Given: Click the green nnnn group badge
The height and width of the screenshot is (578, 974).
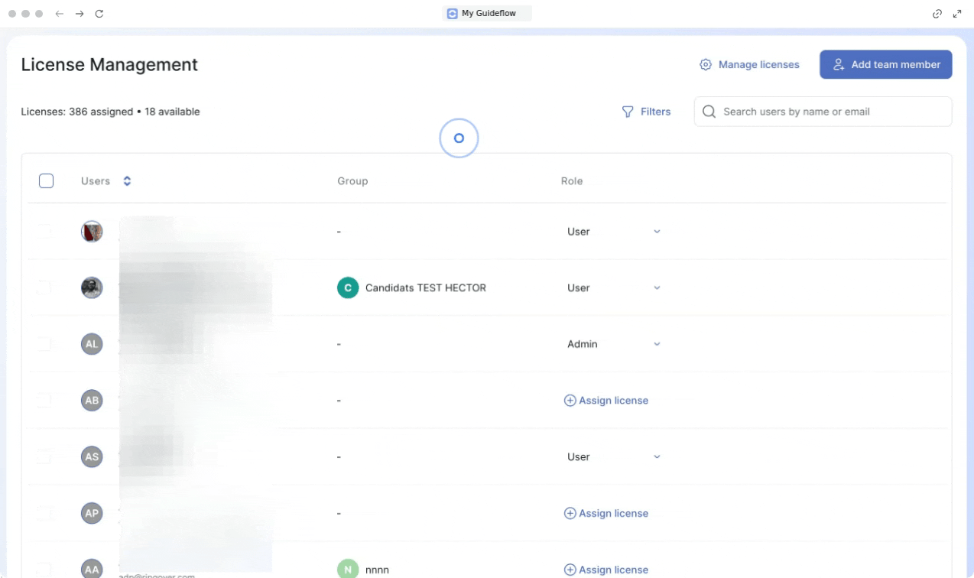Looking at the screenshot, I should pyautogui.click(x=348, y=570).
